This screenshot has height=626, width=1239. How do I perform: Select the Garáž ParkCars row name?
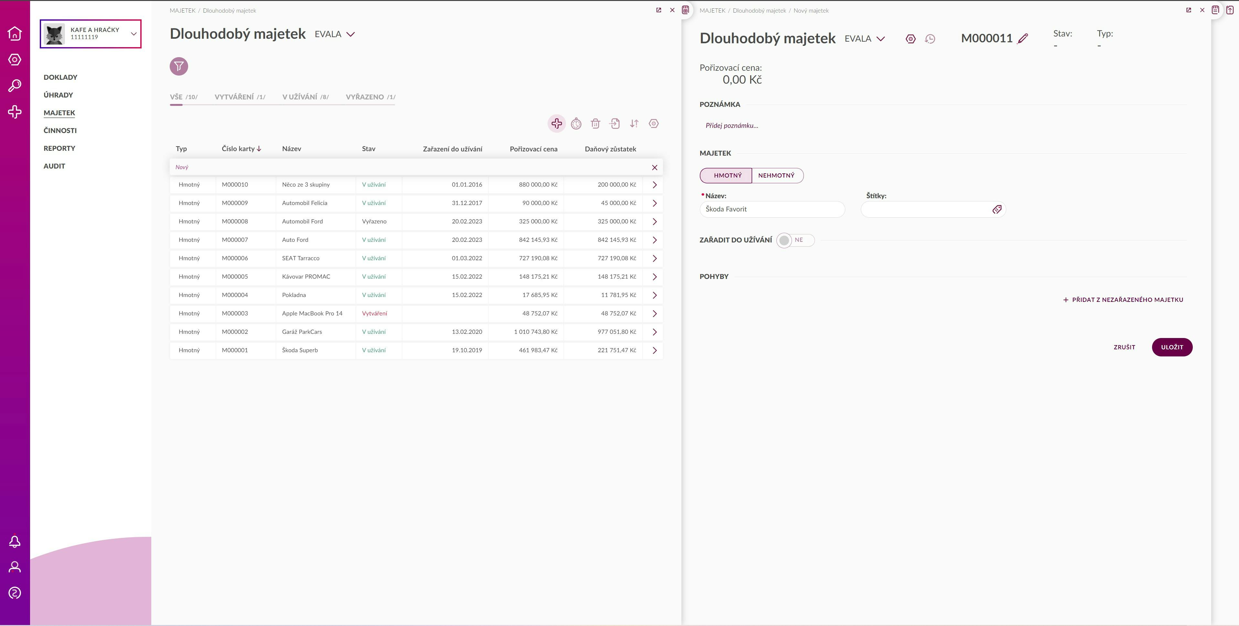(x=302, y=332)
